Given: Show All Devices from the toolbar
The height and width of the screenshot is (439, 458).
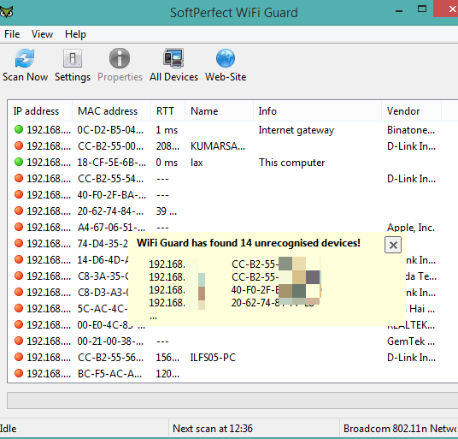Looking at the screenshot, I should [x=173, y=58].
